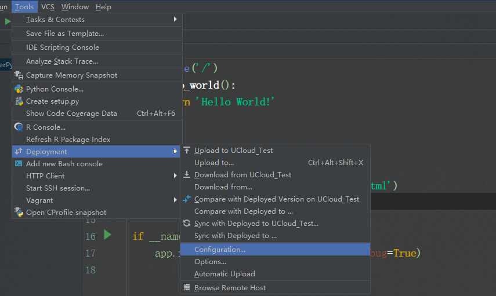Click the R Console... label

click(x=46, y=127)
